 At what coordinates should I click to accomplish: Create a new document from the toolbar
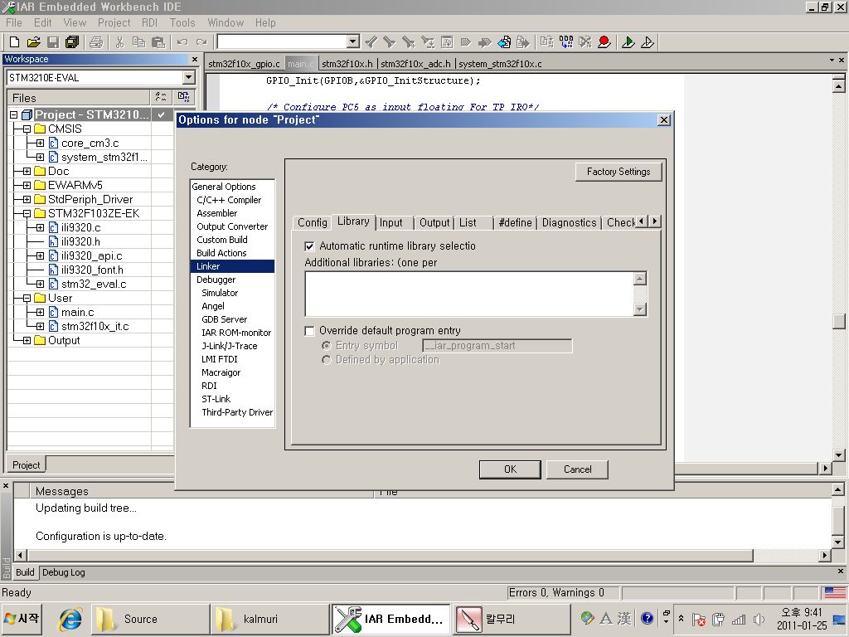pos(15,41)
